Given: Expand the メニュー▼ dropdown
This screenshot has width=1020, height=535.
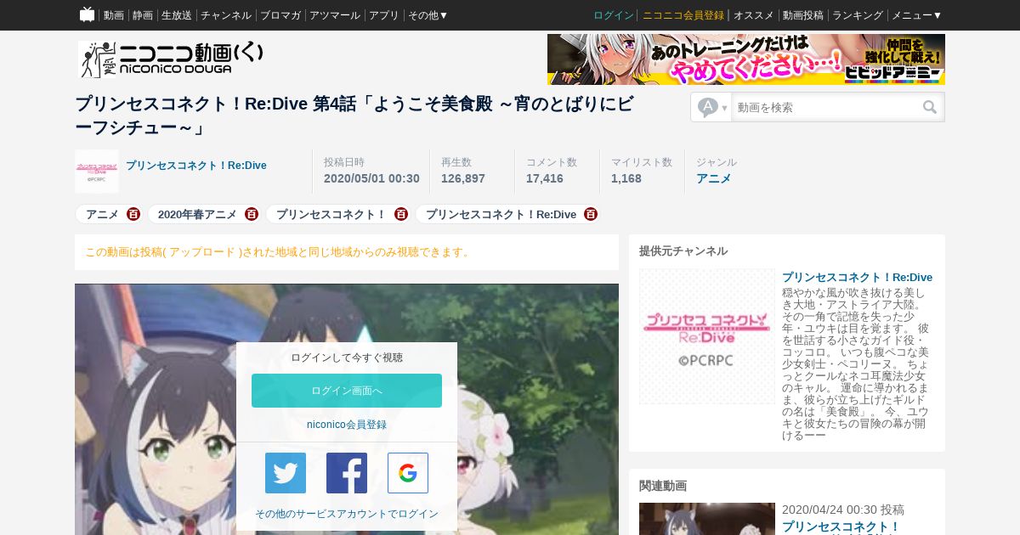Looking at the screenshot, I should tap(917, 15).
